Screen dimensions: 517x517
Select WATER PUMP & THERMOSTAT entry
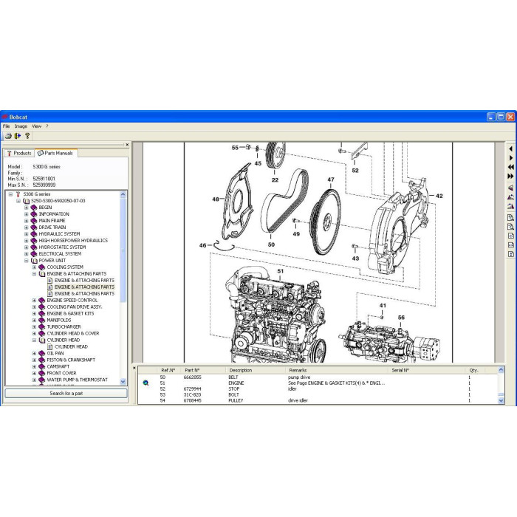[77, 380]
